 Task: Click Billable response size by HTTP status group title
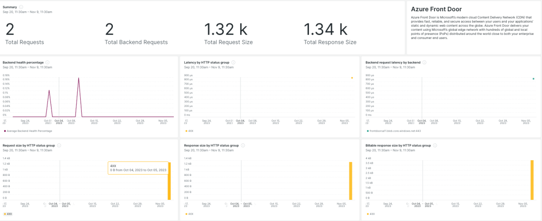pyautogui.click(x=398, y=145)
